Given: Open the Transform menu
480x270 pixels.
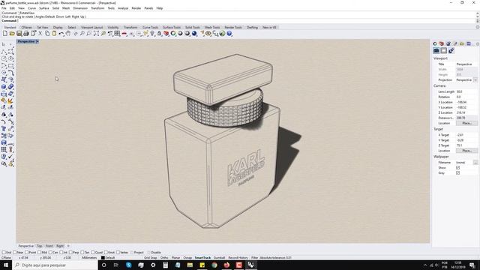Looking at the screenshot, I should 97,8.
